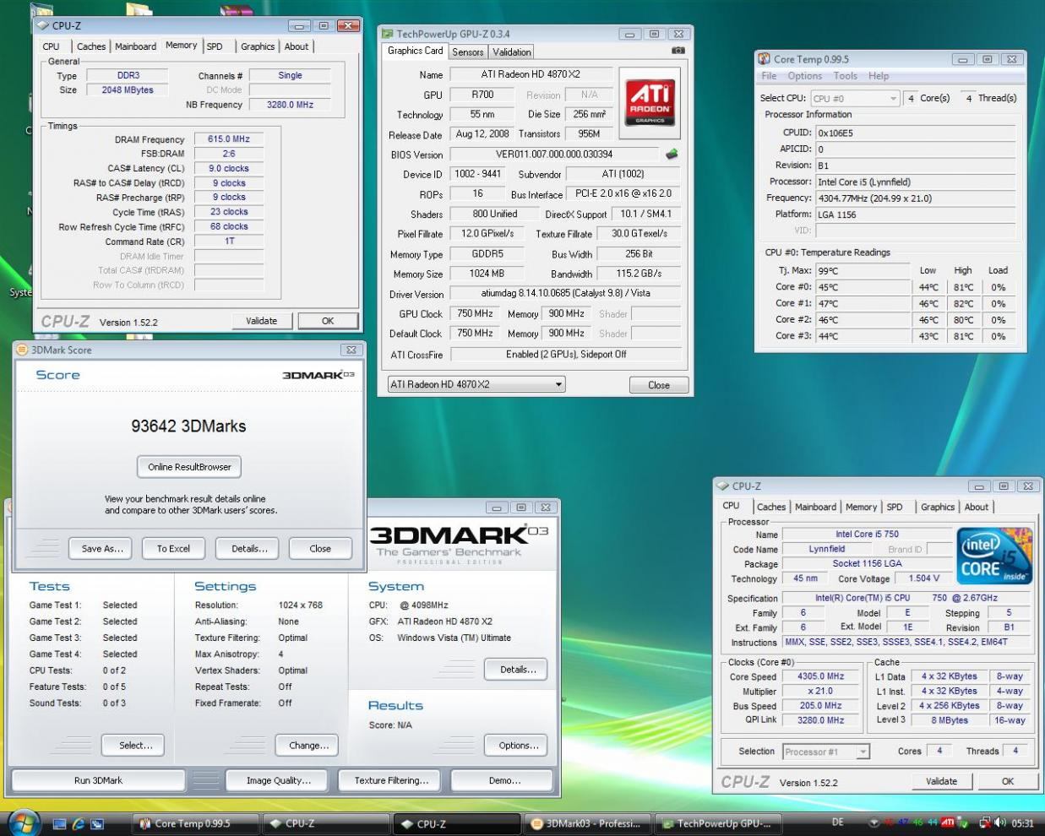This screenshot has width=1045, height=836.
Task: Open the Processor #1 selection dropdown
Action: click(825, 752)
